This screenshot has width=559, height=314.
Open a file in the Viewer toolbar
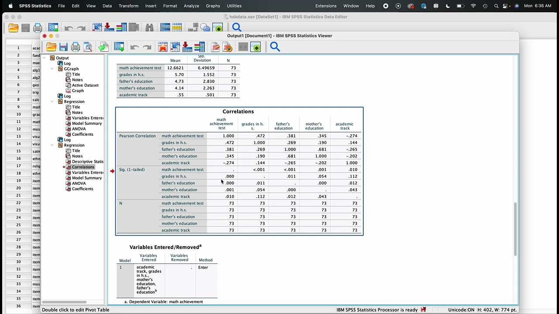51,47
